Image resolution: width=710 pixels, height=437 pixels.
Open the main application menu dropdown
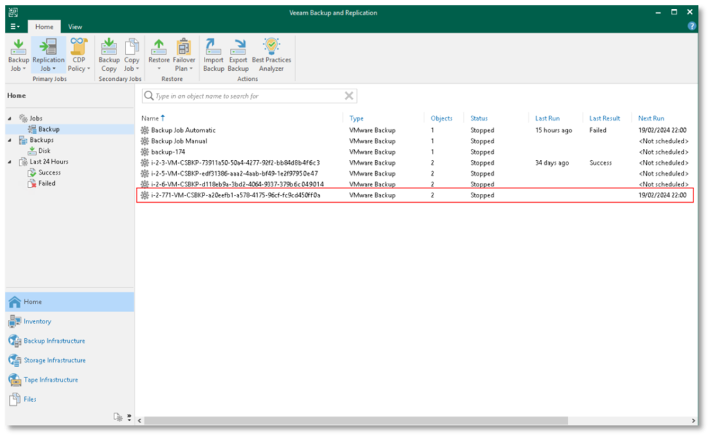15,26
